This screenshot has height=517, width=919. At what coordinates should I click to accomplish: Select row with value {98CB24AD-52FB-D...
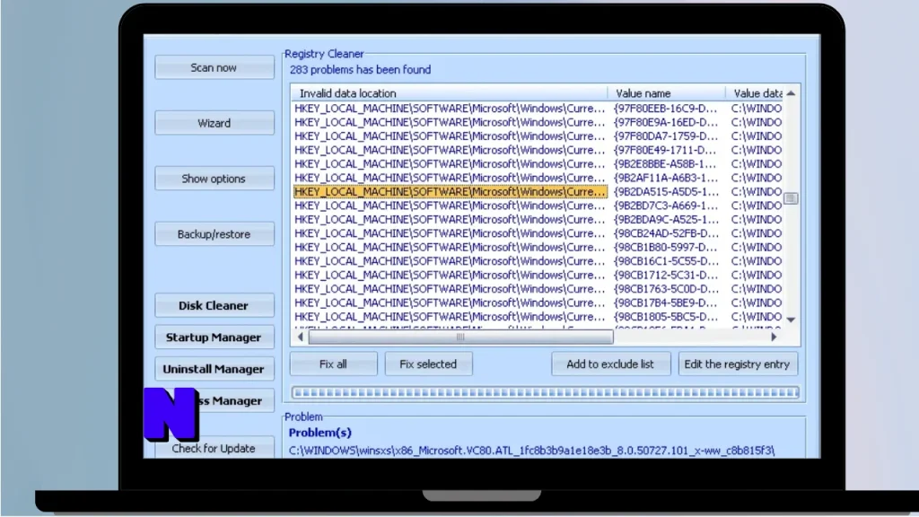[x=538, y=233]
